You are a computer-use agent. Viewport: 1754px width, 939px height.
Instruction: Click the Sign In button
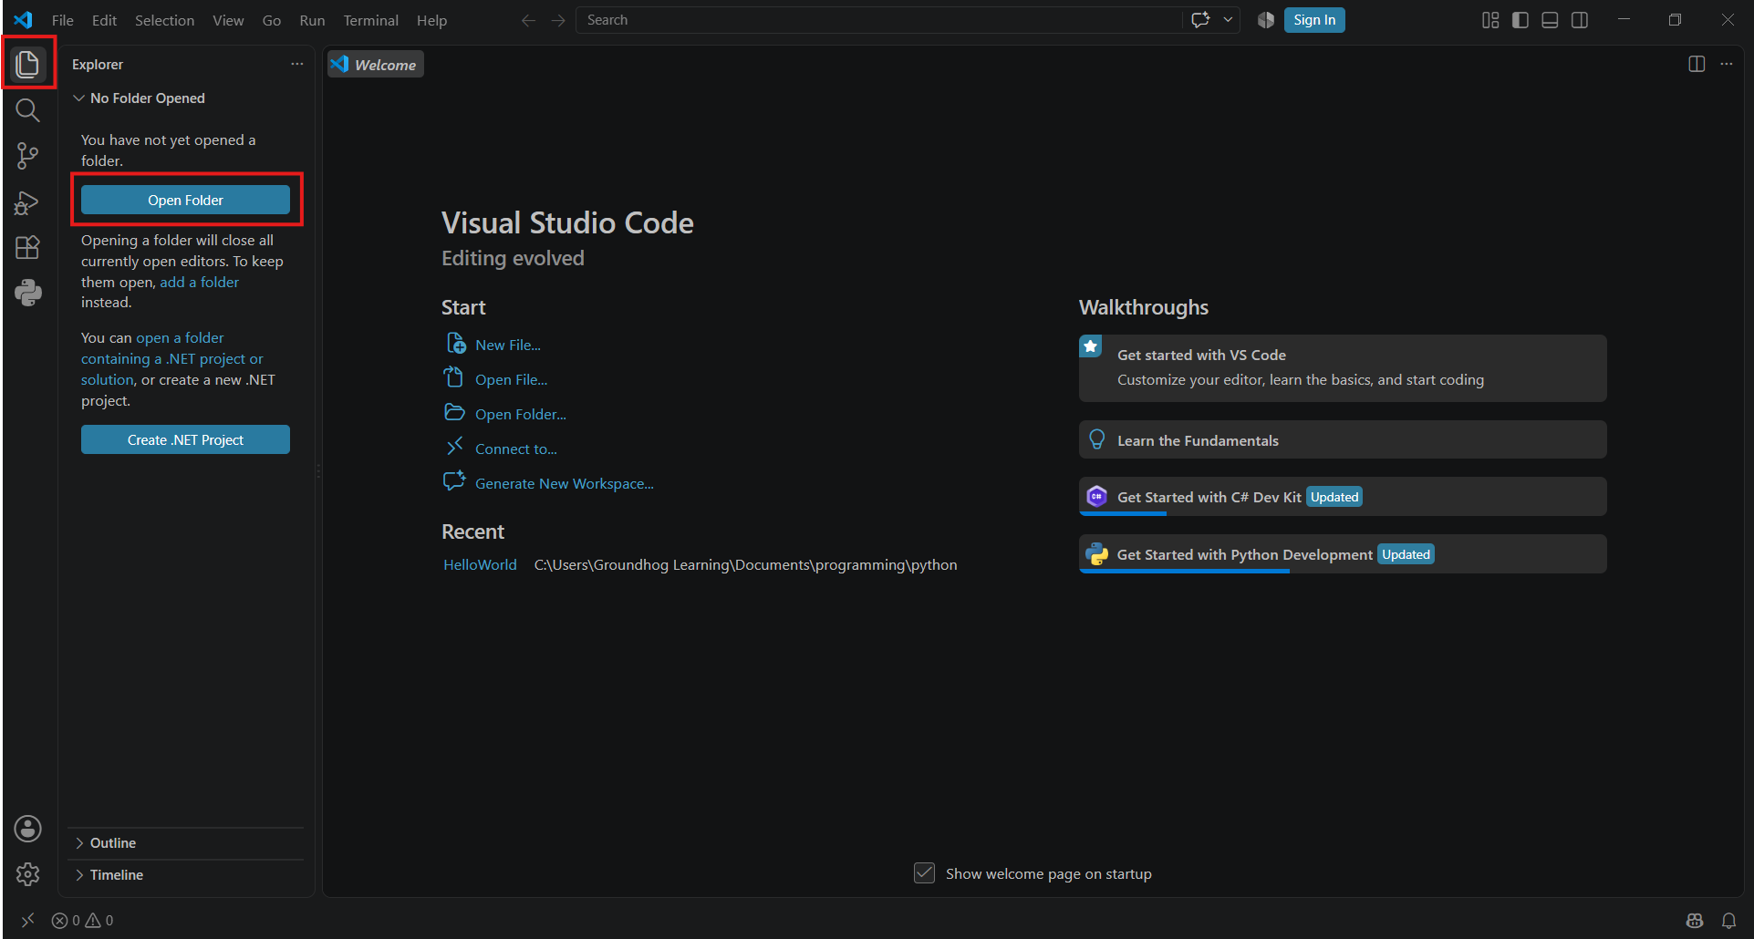coord(1314,20)
